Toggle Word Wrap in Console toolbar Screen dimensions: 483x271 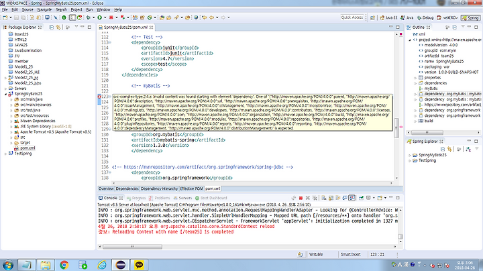338,198
